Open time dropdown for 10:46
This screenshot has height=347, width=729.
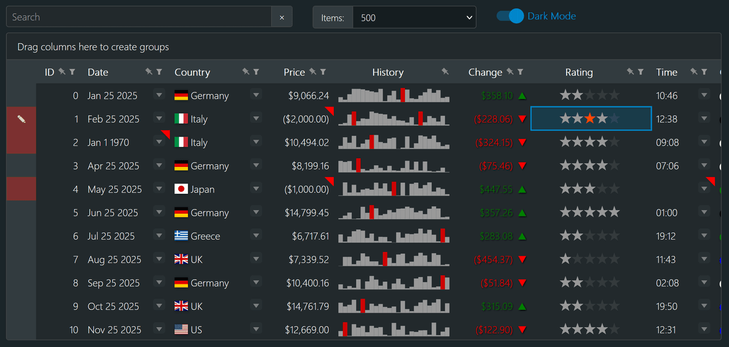705,95
